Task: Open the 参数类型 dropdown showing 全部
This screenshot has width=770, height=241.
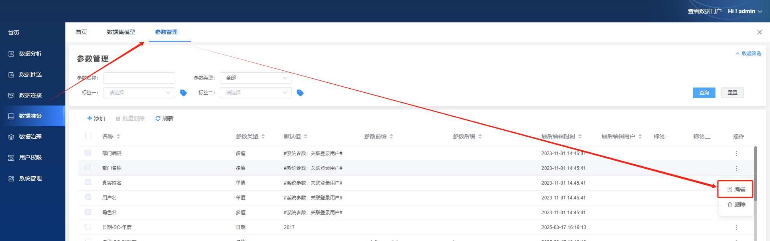Action: coord(255,78)
